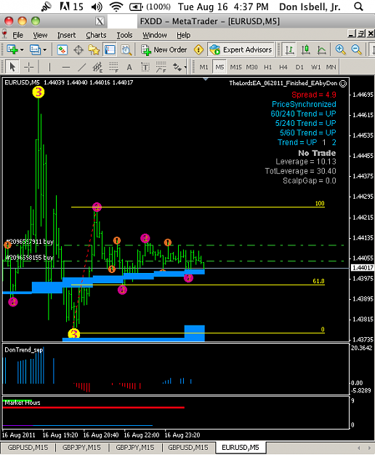Open the View menu
Screen dimensions: 375x455
(40, 35)
